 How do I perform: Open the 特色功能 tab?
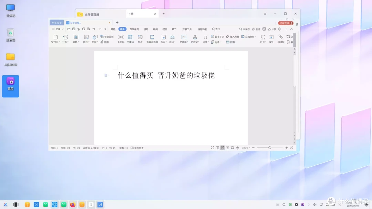tap(202, 29)
